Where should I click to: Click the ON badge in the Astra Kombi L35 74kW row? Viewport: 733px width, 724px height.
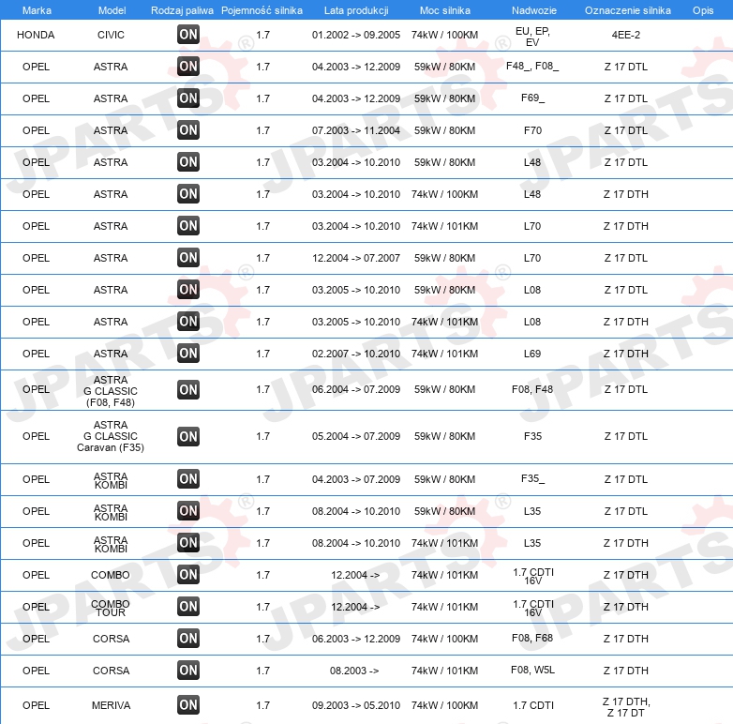(x=188, y=543)
